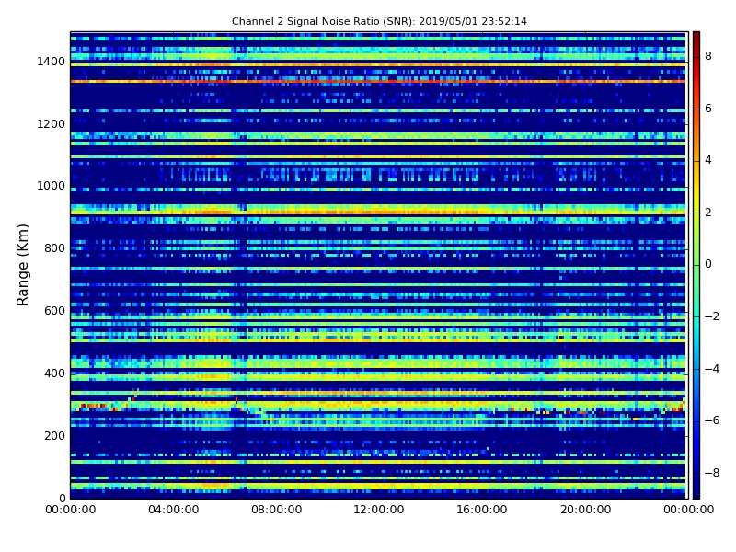Click the 1000 range tick label
The height and width of the screenshot is (552, 736).
tap(51, 186)
